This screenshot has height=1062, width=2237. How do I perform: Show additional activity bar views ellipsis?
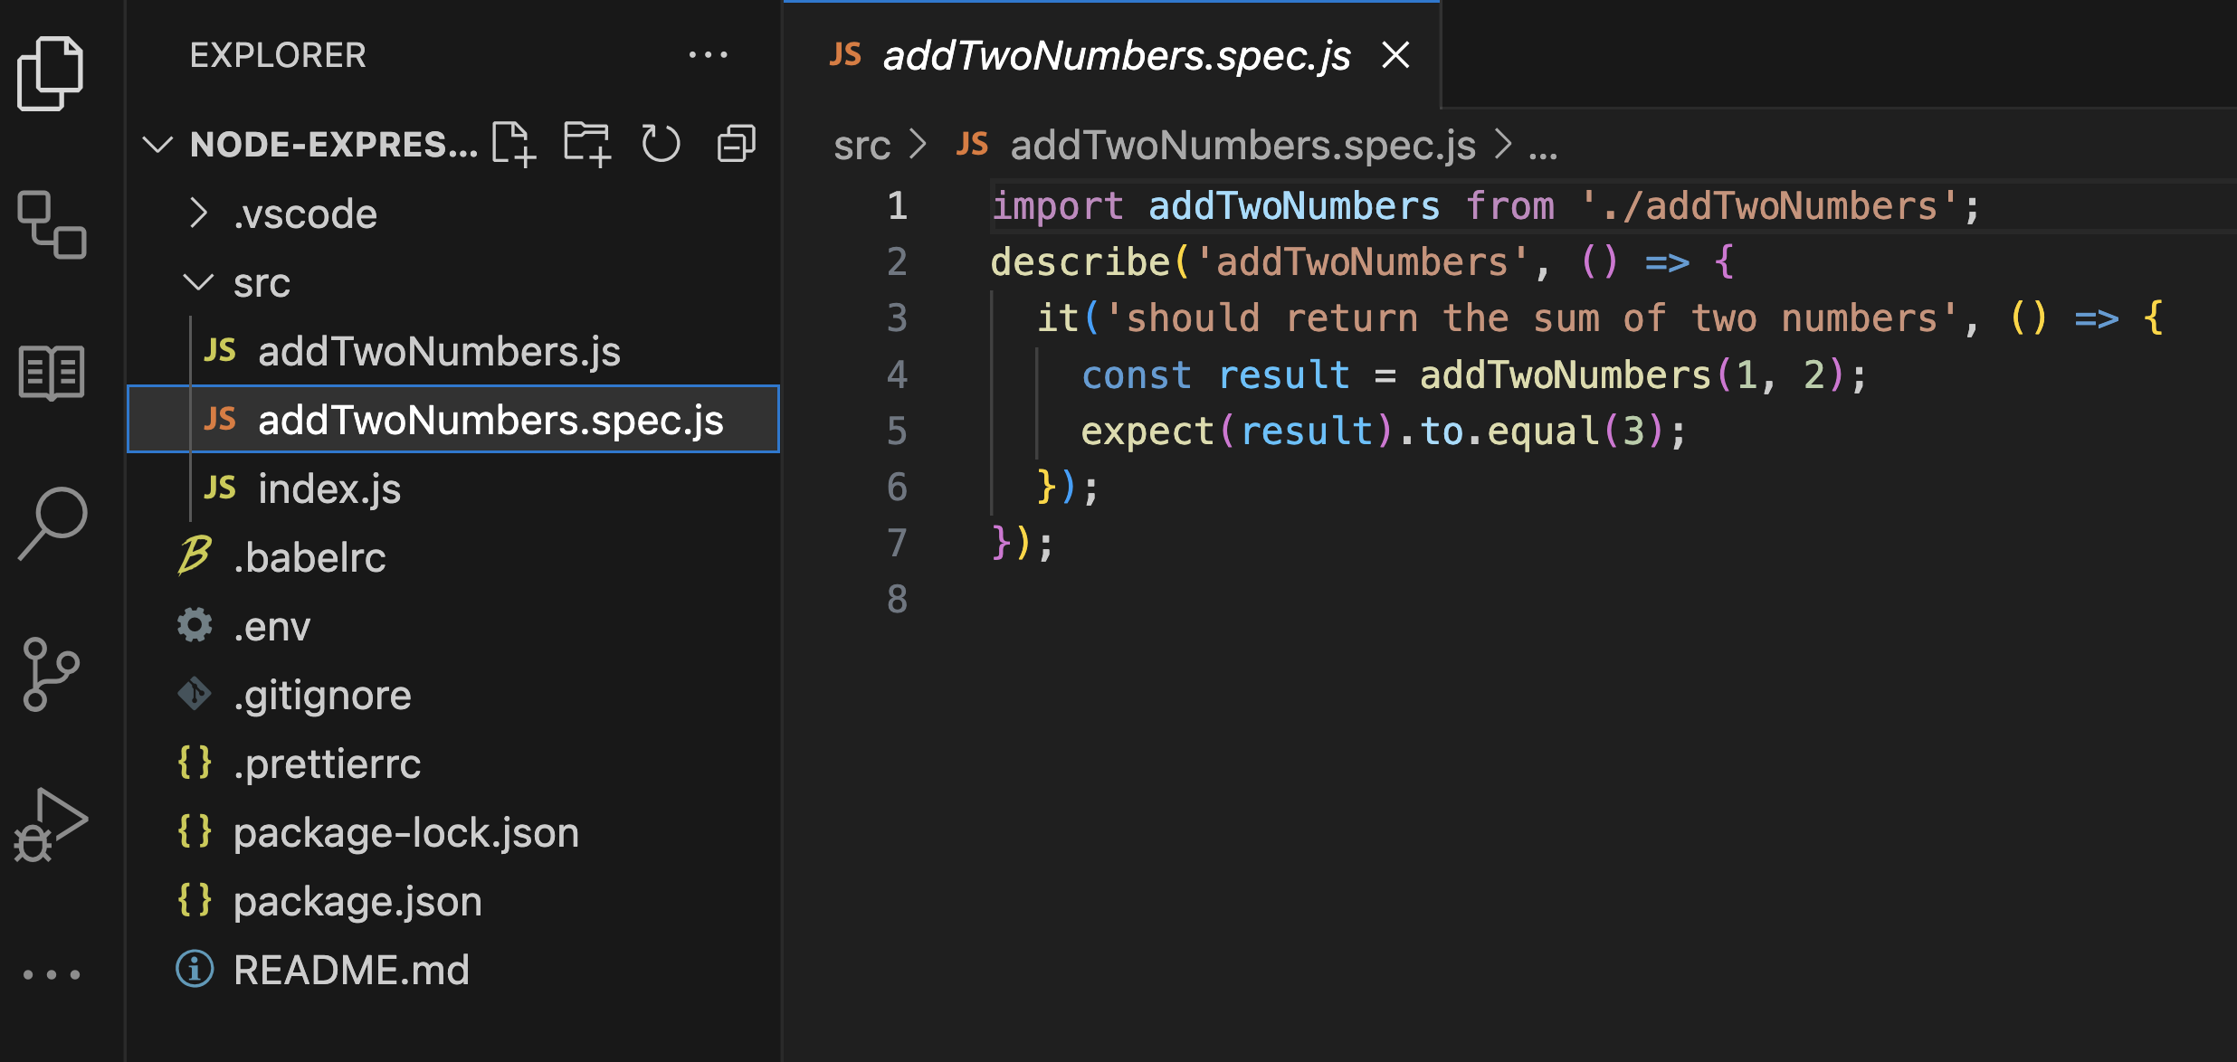click(x=51, y=974)
